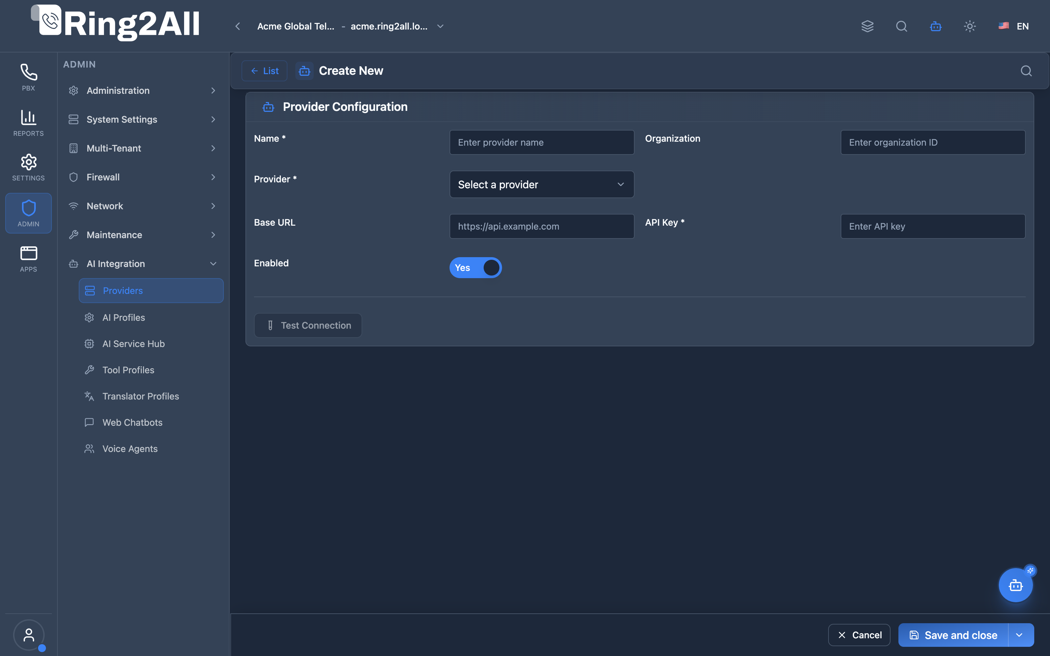Click the layers stack icon in header
This screenshot has width=1050, height=656.
(x=867, y=26)
